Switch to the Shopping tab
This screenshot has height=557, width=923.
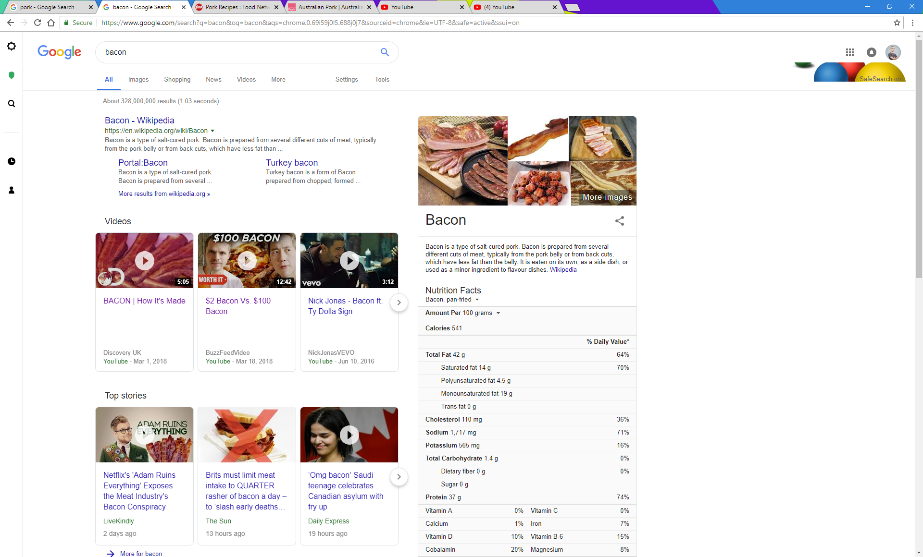click(177, 80)
